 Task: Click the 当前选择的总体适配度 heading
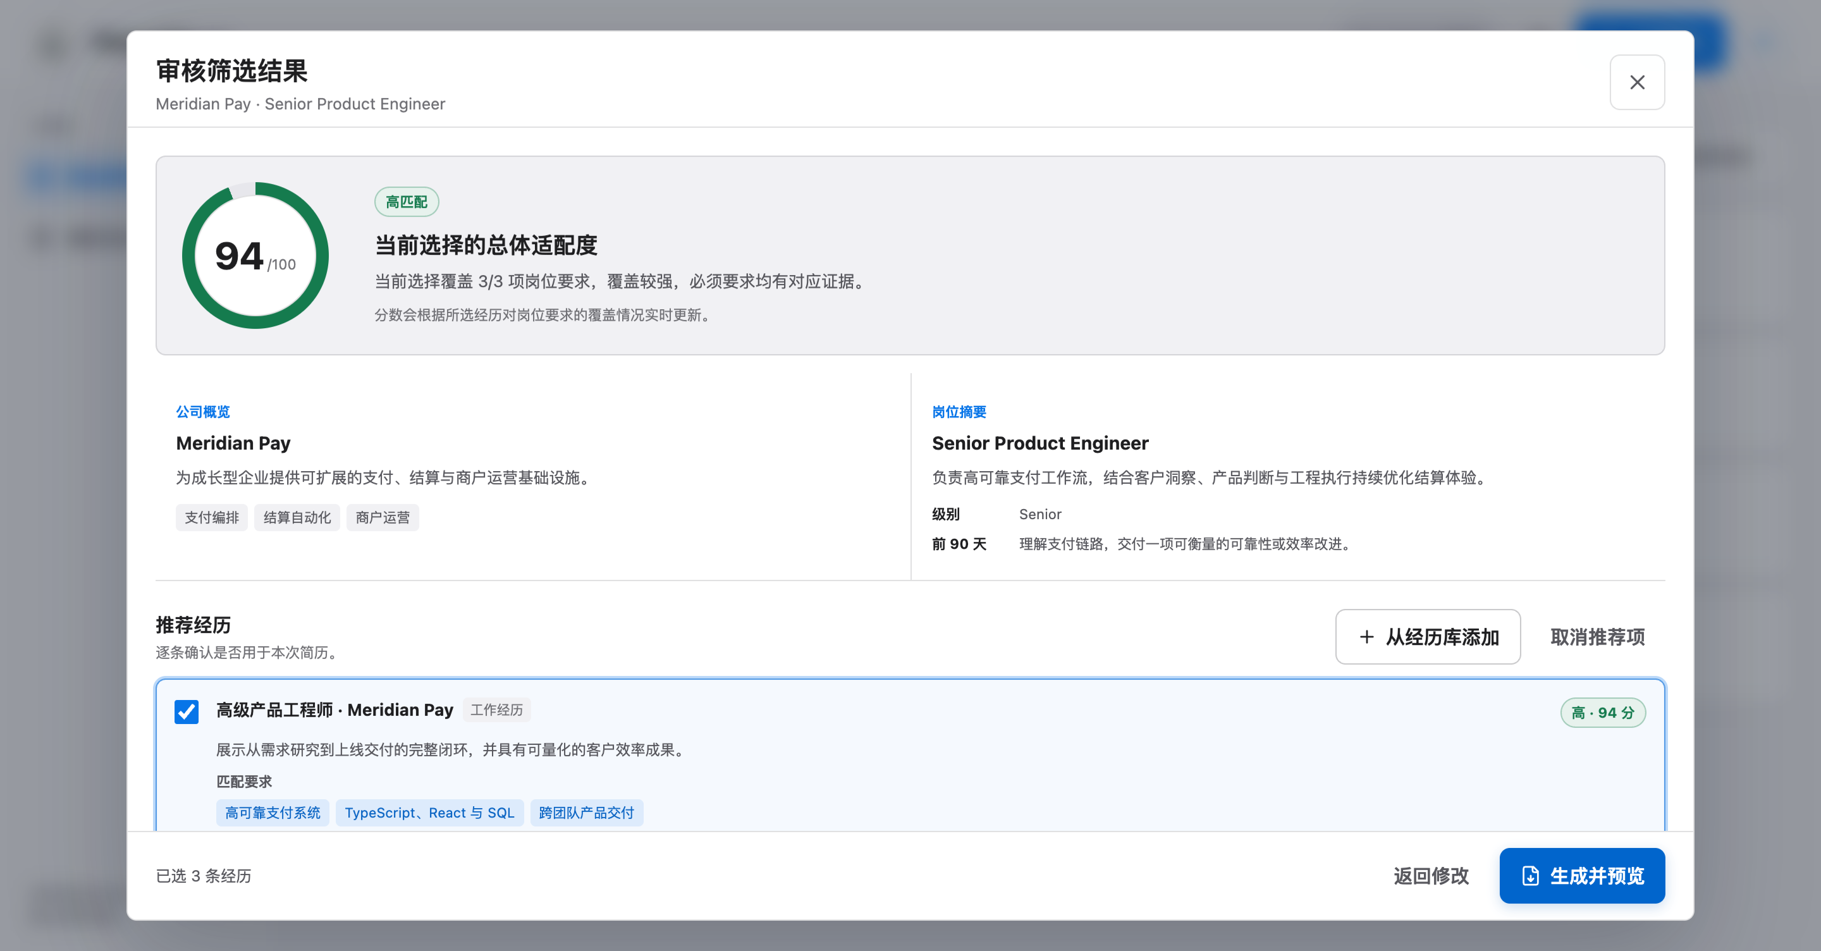point(486,245)
